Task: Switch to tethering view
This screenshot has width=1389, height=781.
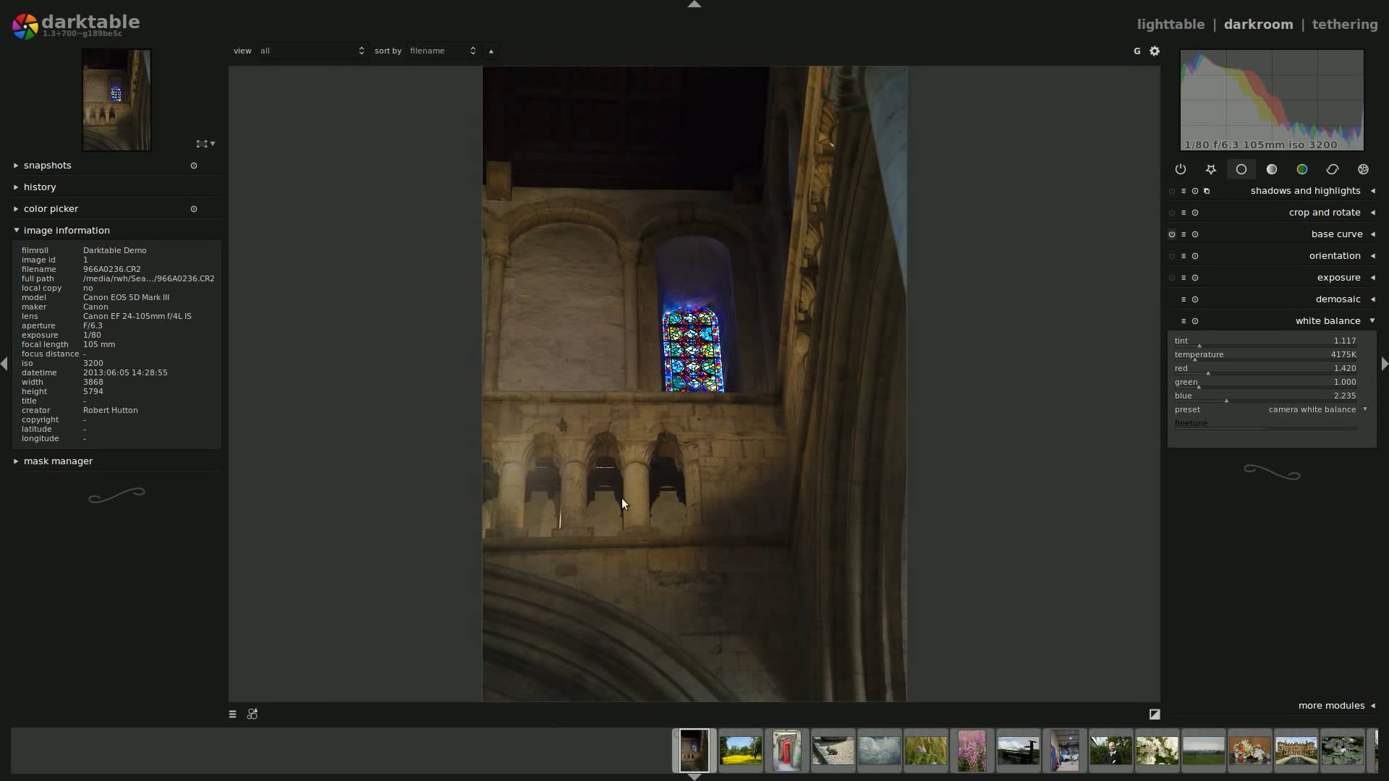Action: (x=1344, y=24)
